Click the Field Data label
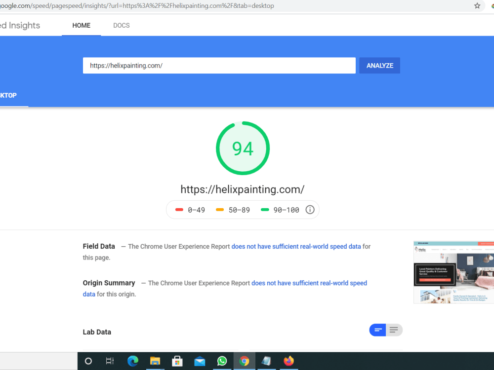 pos(99,246)
